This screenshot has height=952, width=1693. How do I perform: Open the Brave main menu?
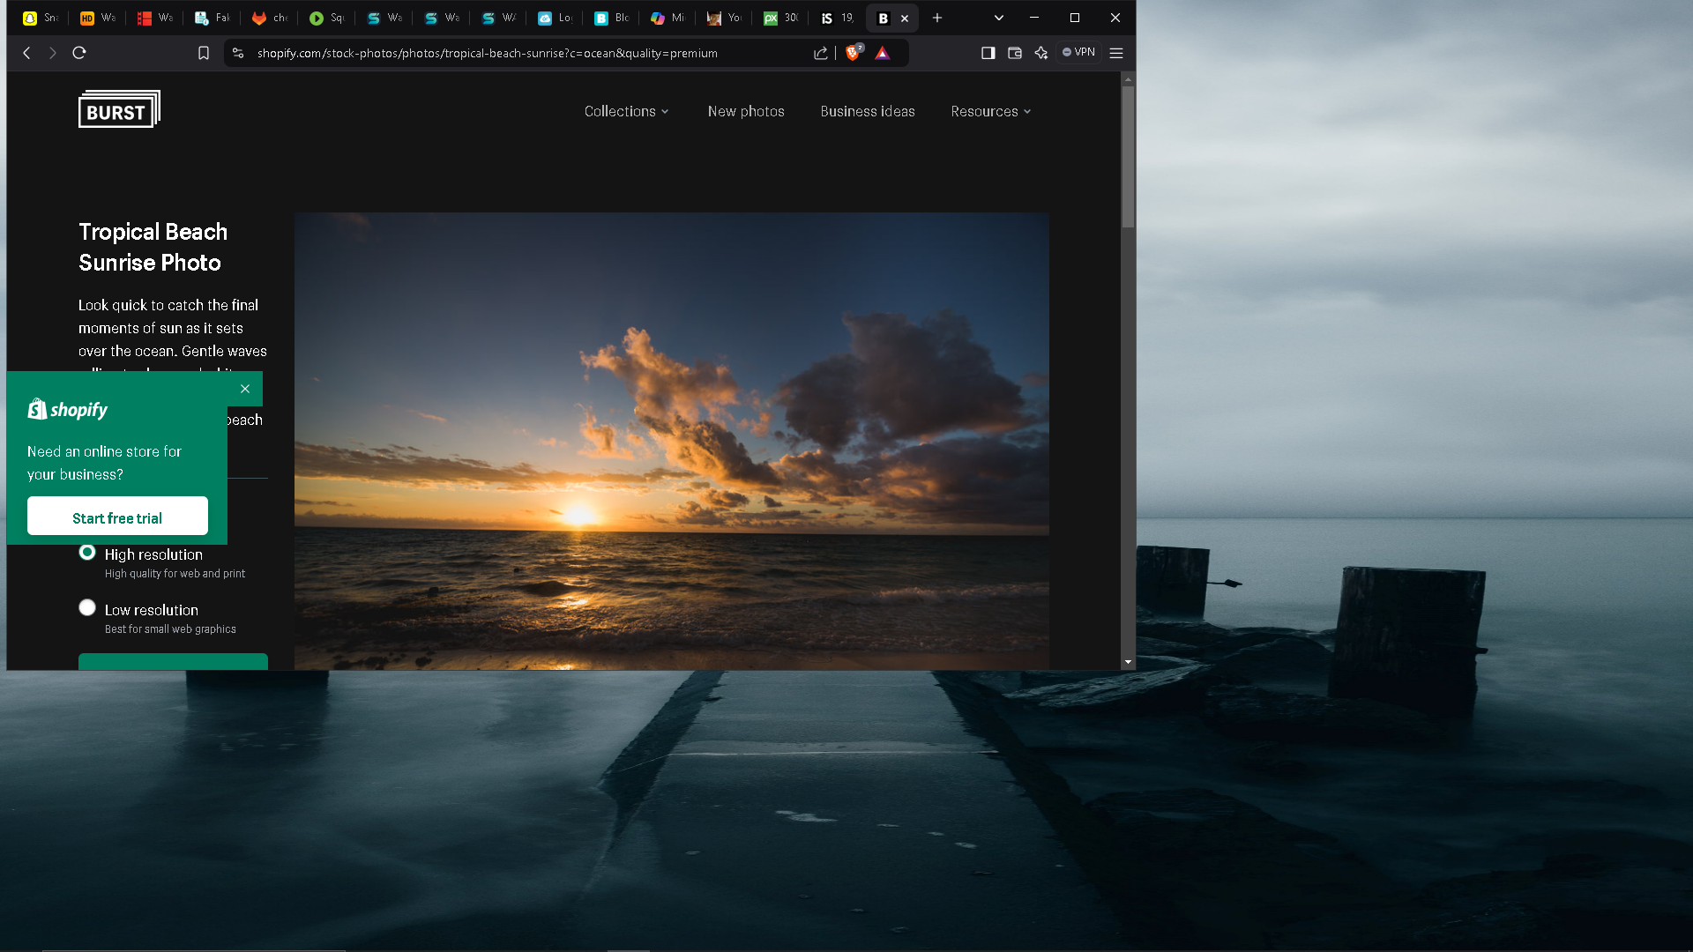click(x=1116, y=53)
